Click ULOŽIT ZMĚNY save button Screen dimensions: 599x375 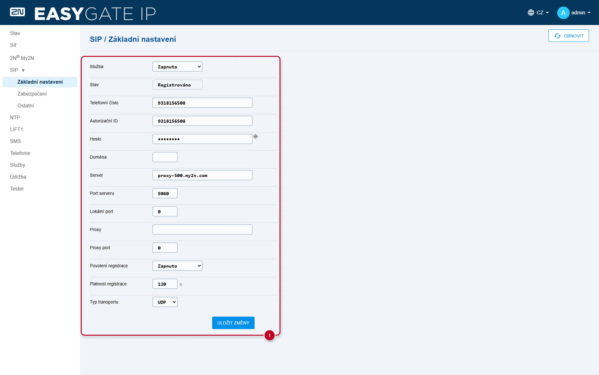point(233,323)
